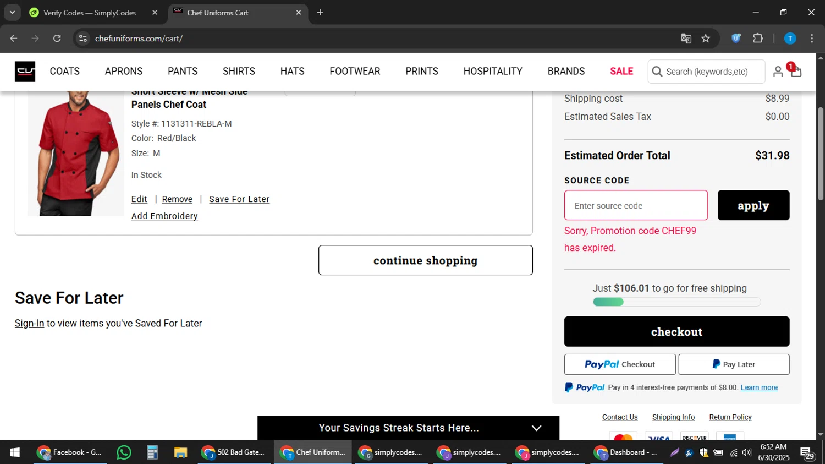Open the Return Policy link
The height and width of the screenshot is (464, 825).
[x=730, y=417]
